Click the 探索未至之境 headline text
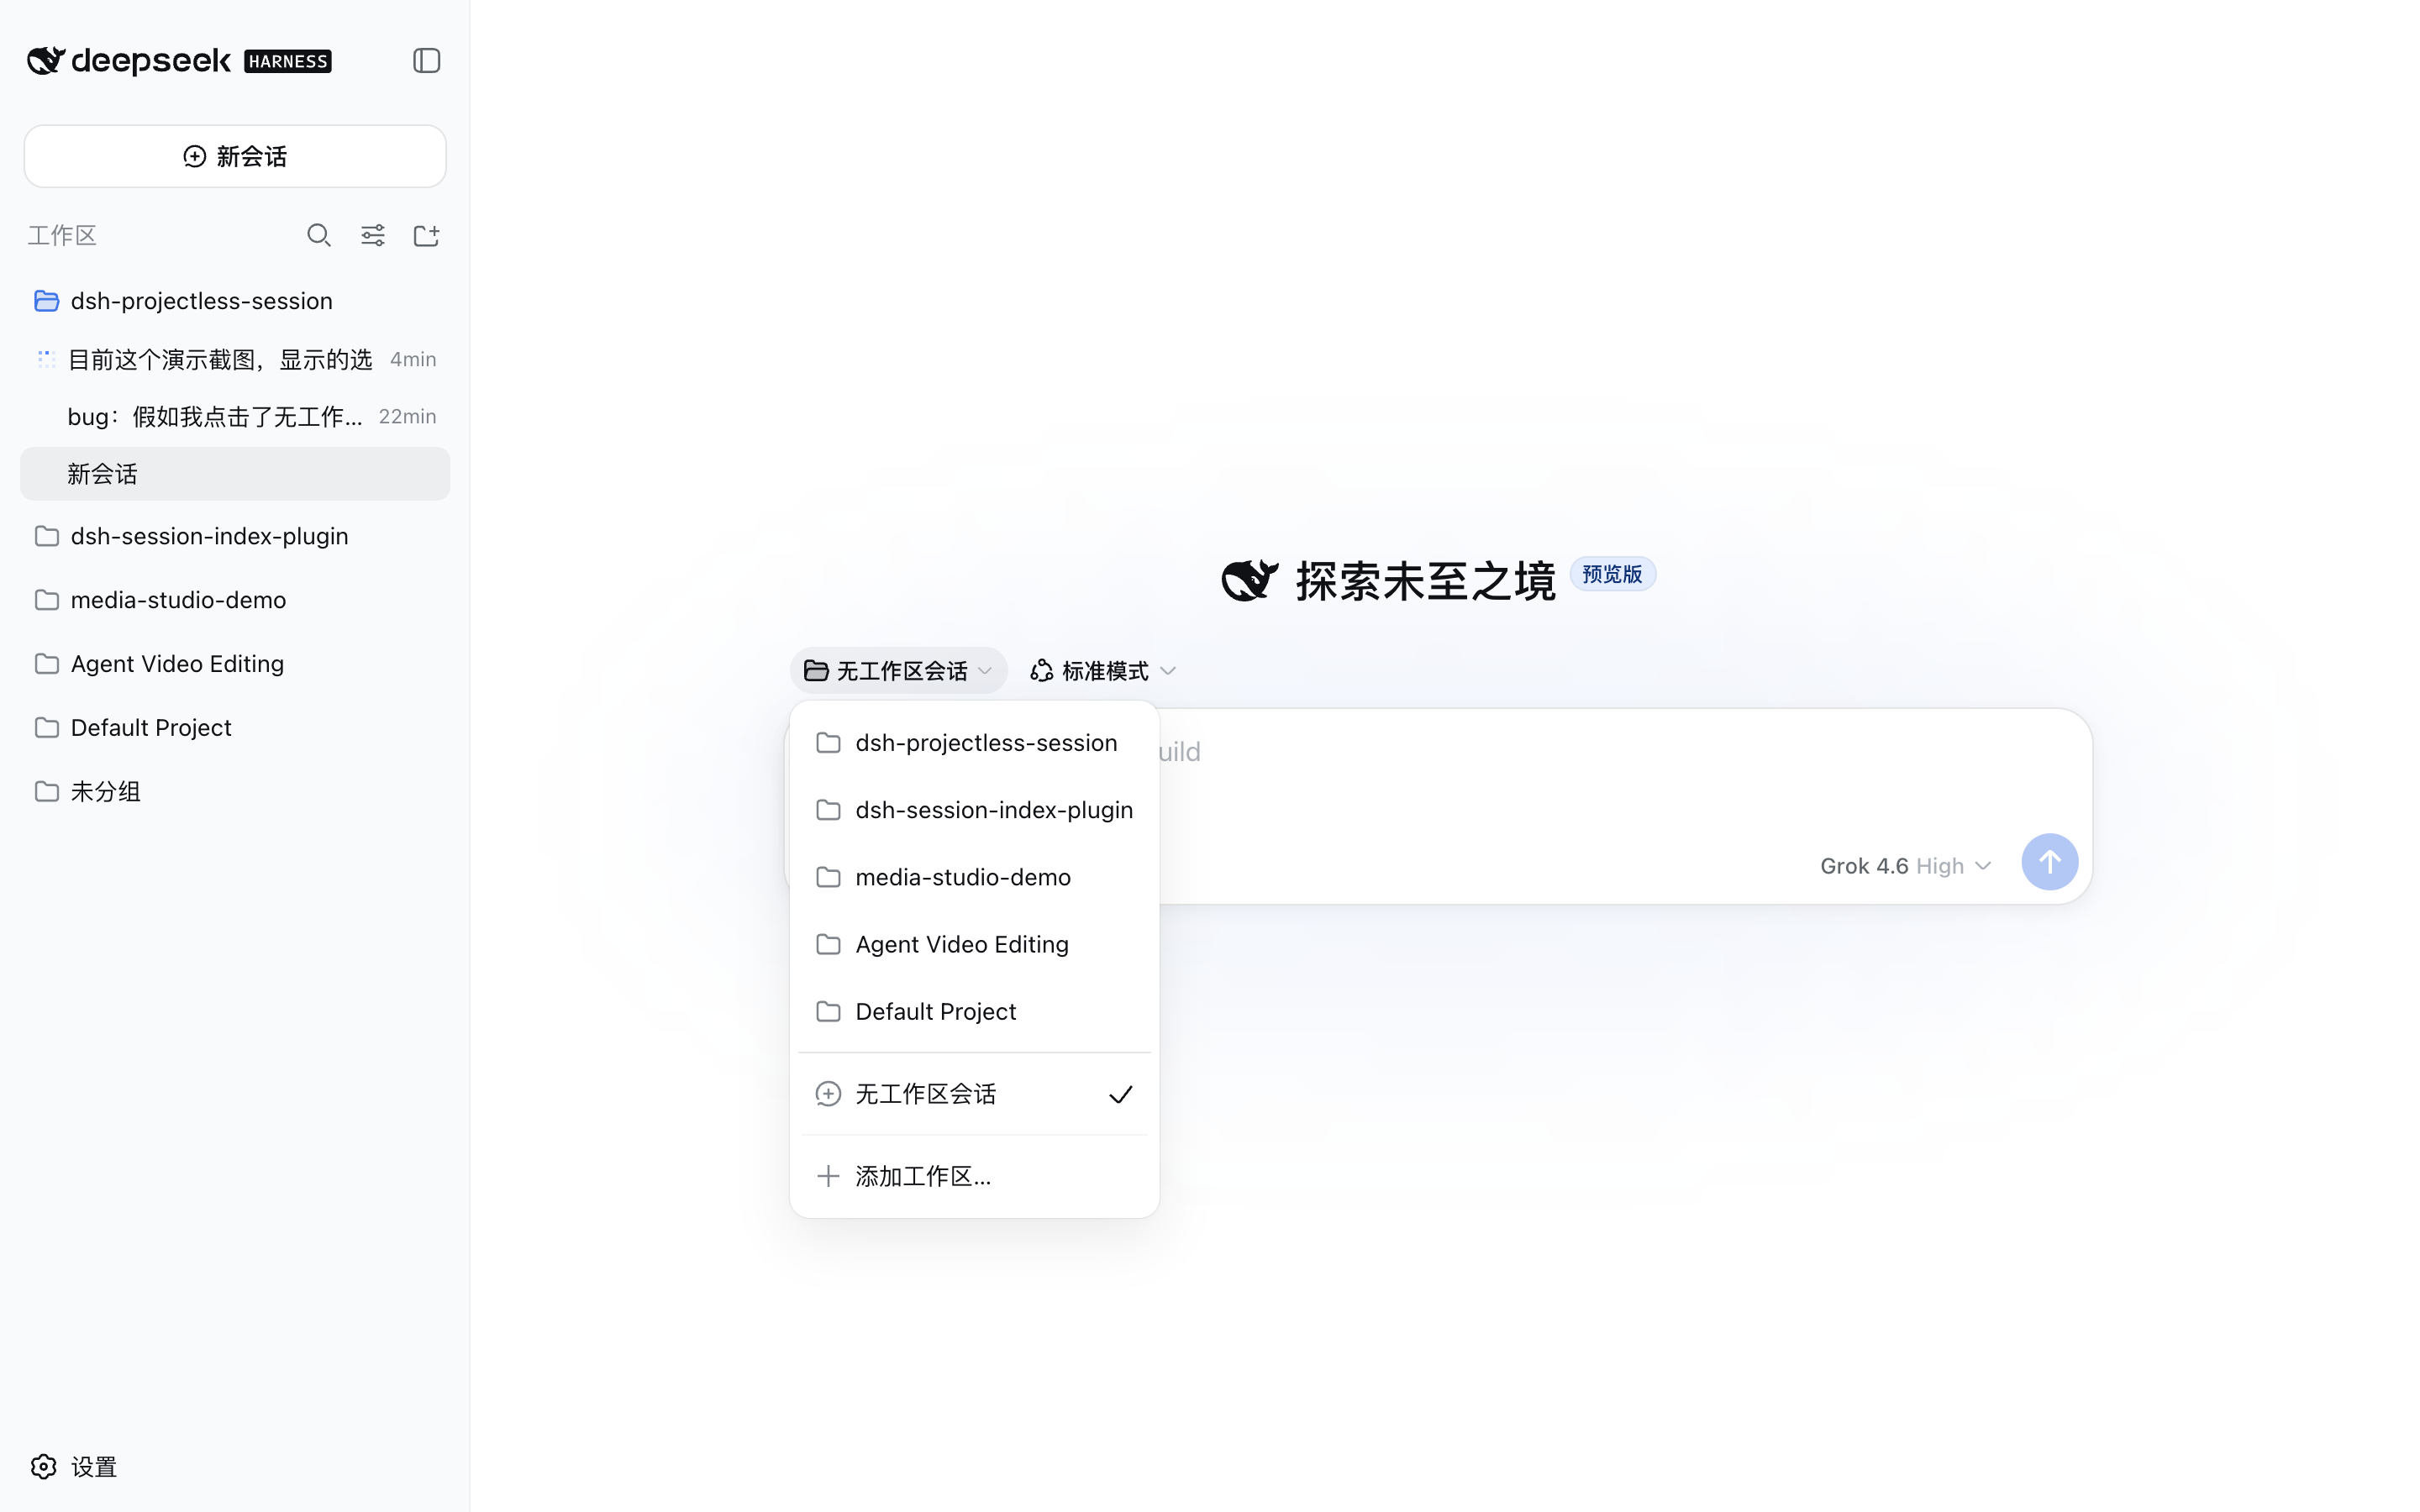This screenshot has height=1512, width=2420. 1425,581
